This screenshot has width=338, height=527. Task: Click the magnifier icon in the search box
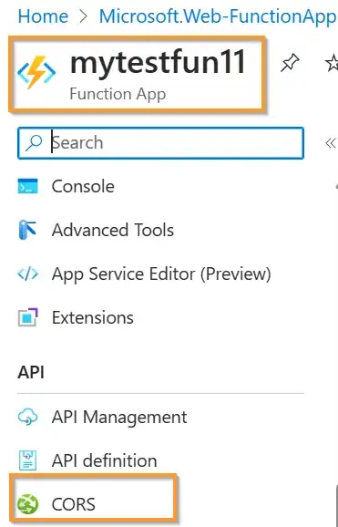pos(34,143)
